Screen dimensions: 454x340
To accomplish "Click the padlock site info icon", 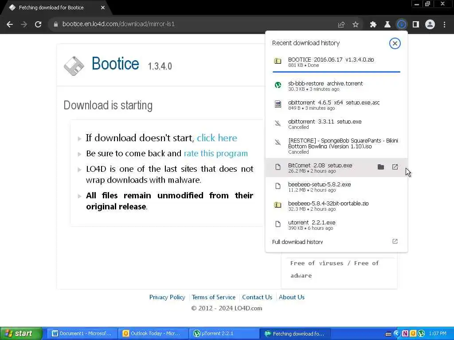I will 55,24.
